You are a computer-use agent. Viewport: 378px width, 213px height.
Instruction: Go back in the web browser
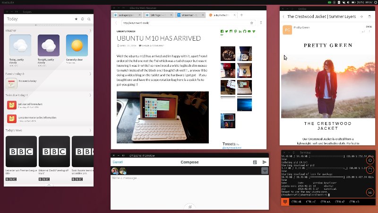[116, 23]
